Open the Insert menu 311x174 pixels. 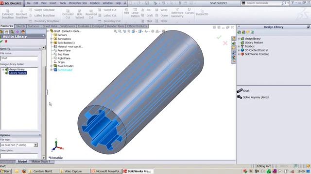pos(53,3)
